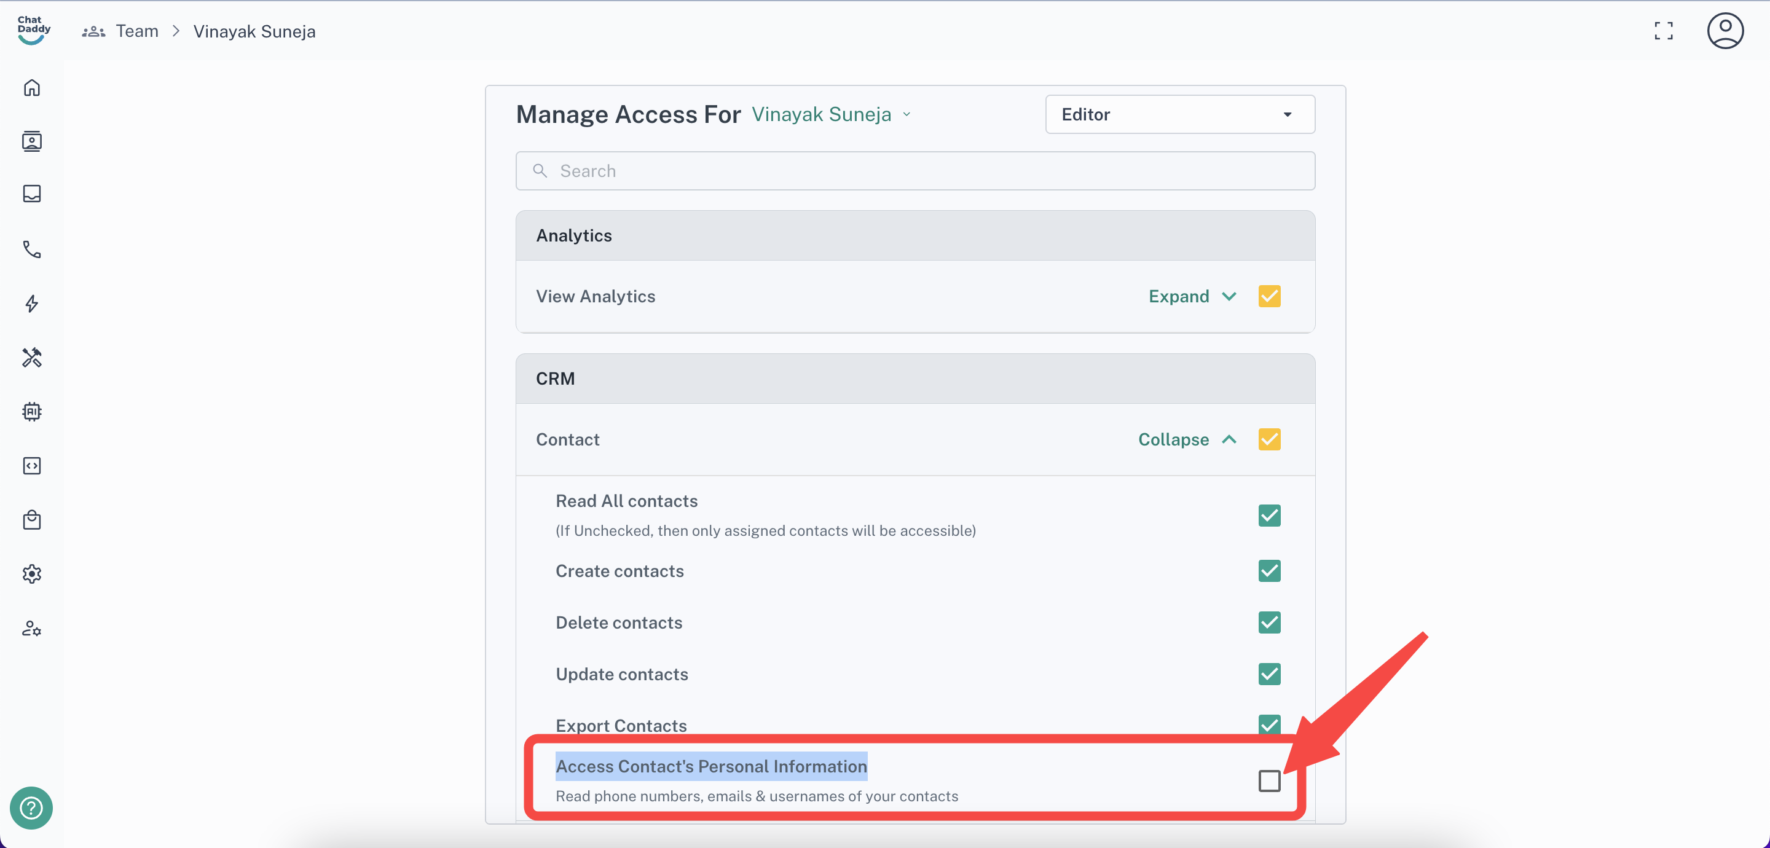Open the inbox tray icon

click(31, 194)
